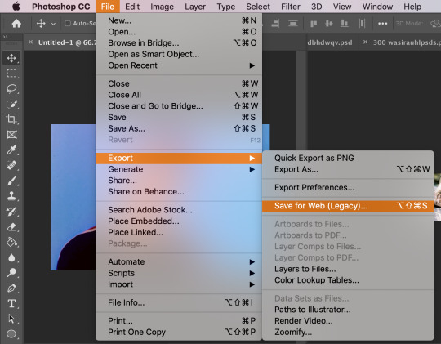Select the Brush tool
Image resolution: width=441 pixels, height=344 pixels.
coord(11,181)
